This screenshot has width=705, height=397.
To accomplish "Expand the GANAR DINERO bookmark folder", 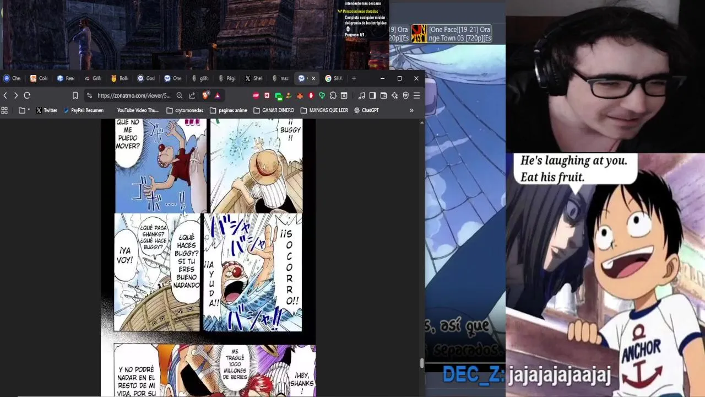I will point(274,110).
